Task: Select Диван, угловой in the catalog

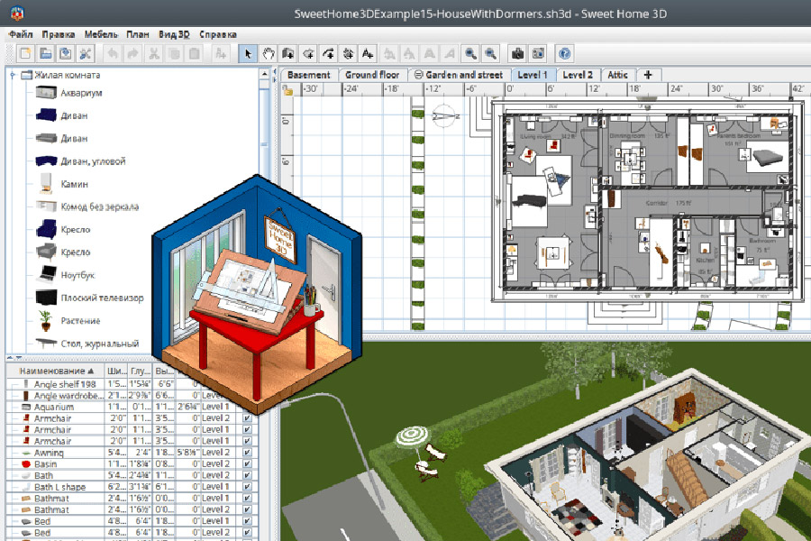Action: pos(93,161)
